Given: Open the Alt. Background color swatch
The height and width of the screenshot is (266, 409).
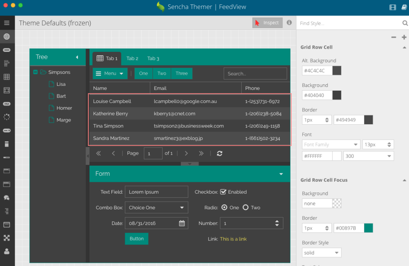Looking at the screenshot, I should (337, 71).
